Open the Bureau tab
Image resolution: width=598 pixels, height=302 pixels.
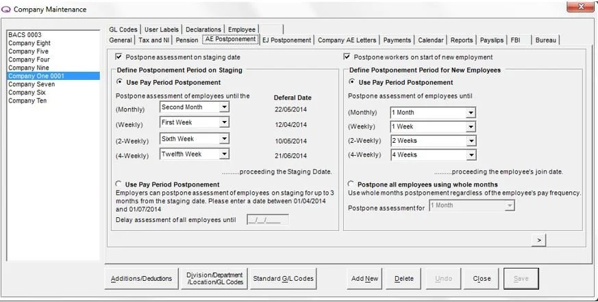(546, 40)
